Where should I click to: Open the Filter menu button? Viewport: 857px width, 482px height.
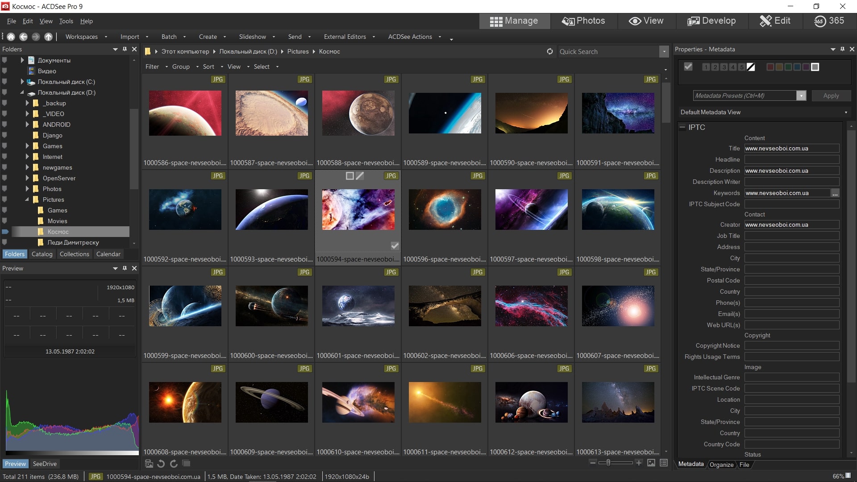pyautogui.click(x=156, y=66)
